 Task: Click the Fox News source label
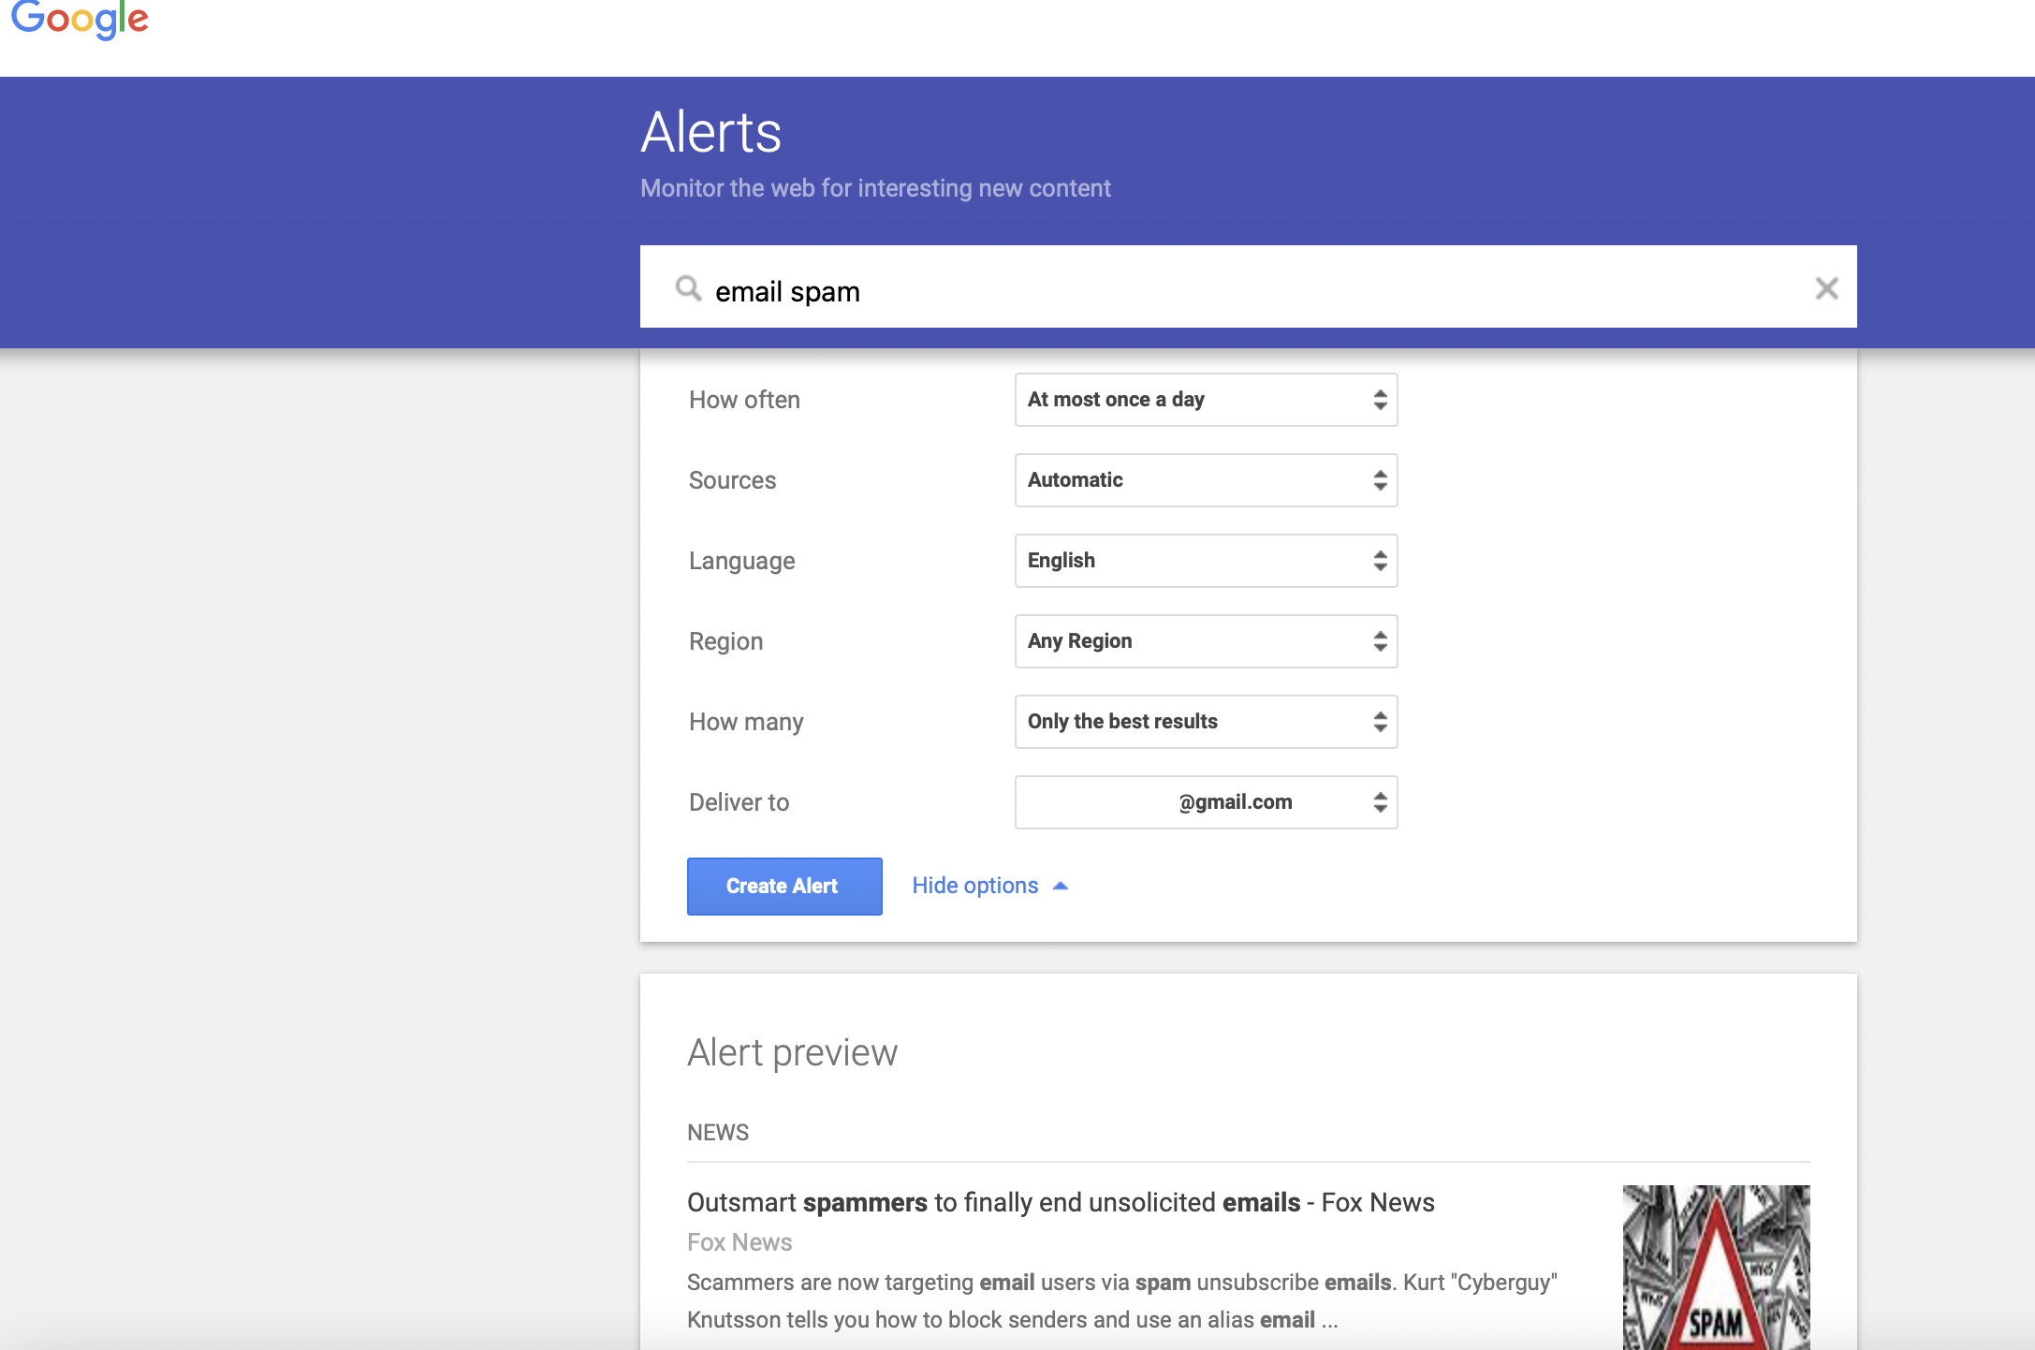[x=739, y=1242]
